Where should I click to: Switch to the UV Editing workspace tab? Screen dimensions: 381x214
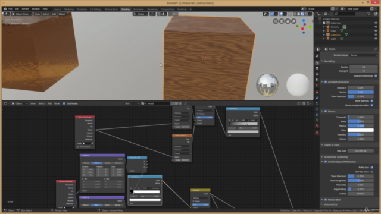click(x=95, y=10)
